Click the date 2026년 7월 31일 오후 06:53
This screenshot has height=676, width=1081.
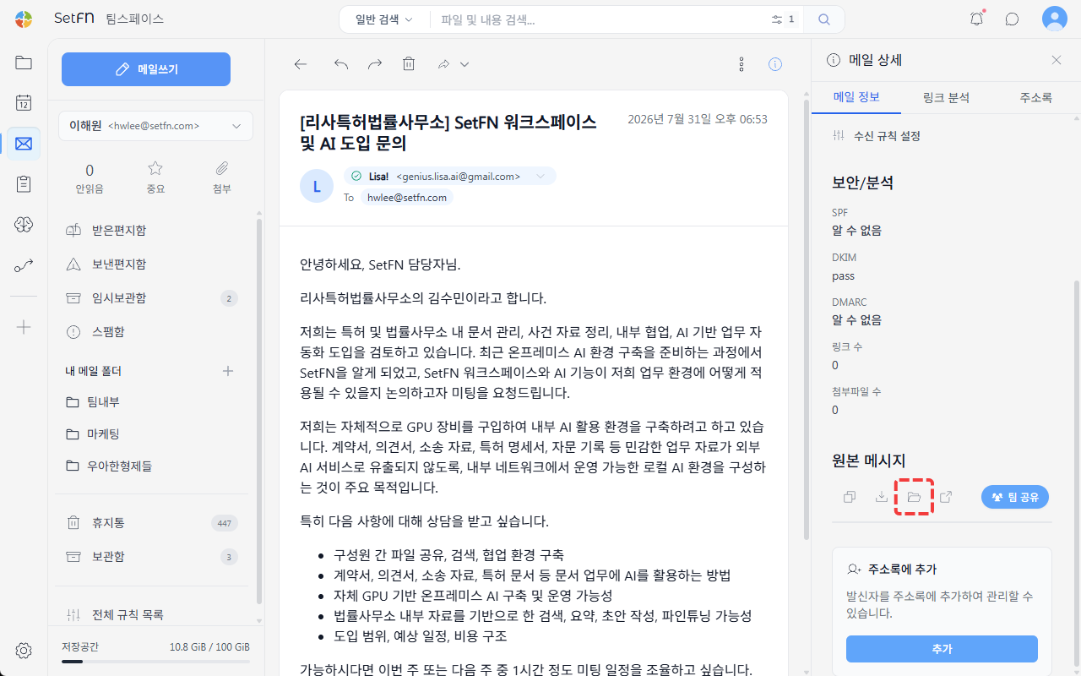698,119
